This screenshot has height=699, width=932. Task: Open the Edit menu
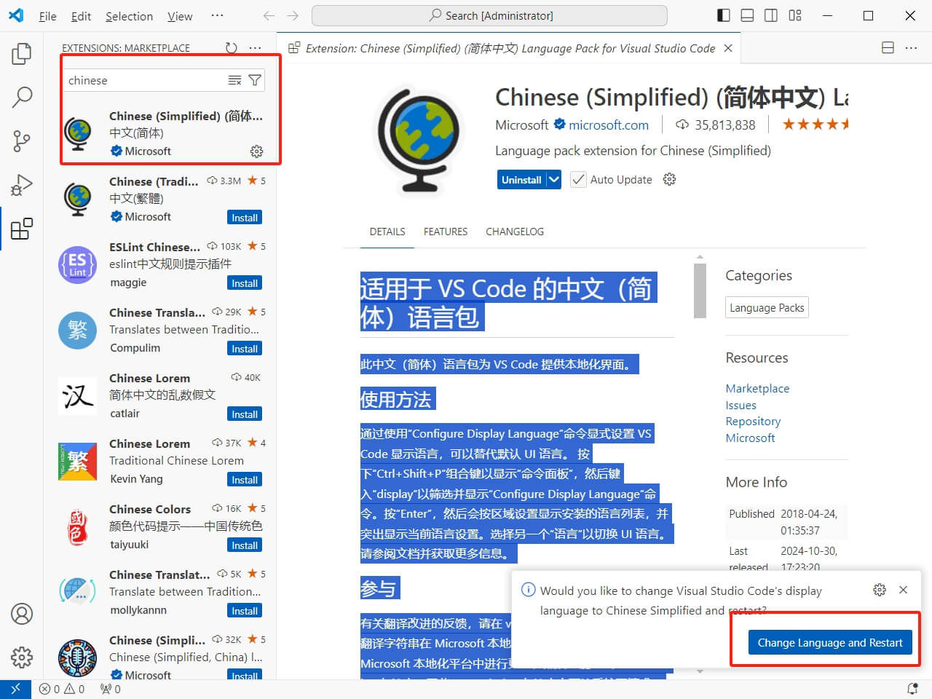[x=81, y=16]
